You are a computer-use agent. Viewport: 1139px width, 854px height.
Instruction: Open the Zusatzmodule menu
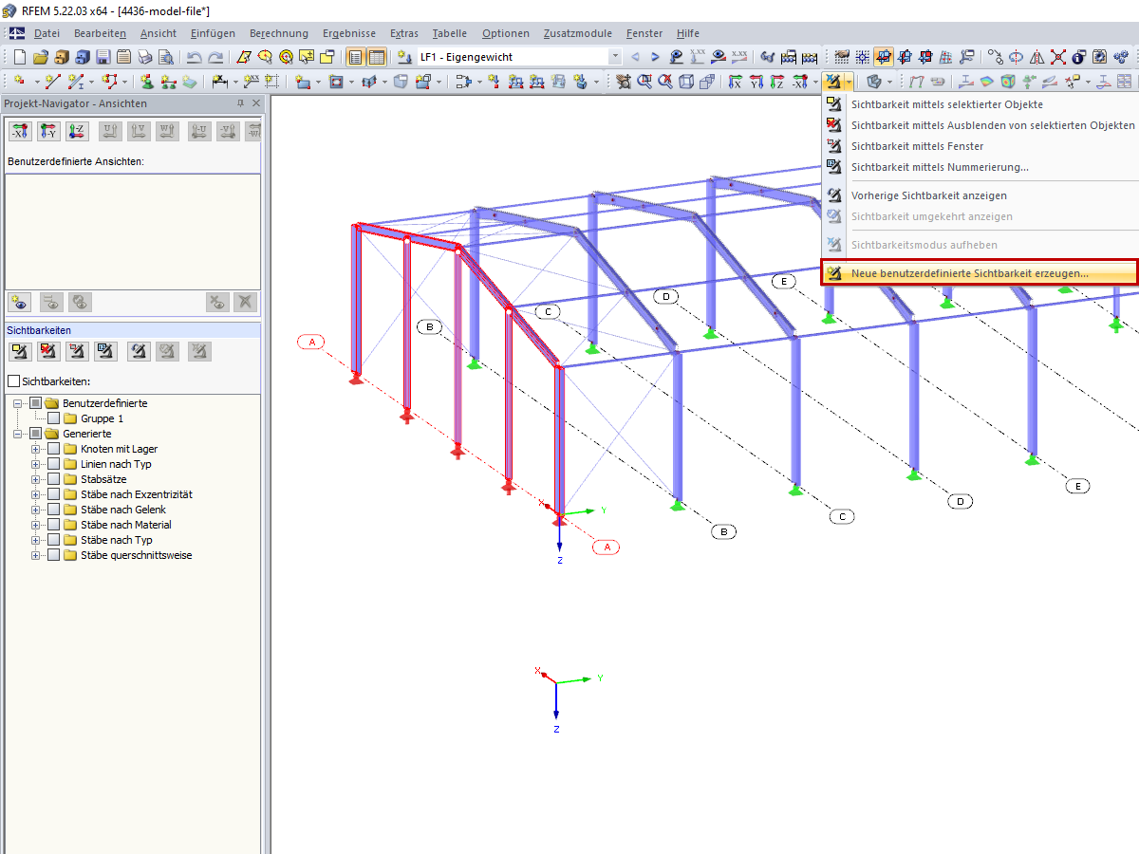pyautogui.click(x=578, y=33)
